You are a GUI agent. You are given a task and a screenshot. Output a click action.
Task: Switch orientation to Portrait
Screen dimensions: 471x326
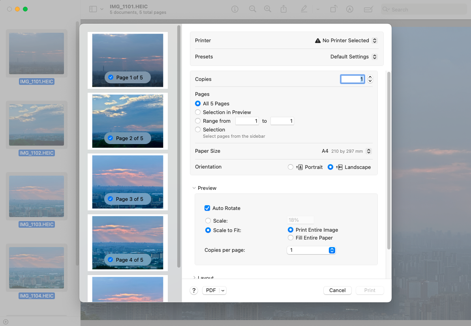pos(291,167)
